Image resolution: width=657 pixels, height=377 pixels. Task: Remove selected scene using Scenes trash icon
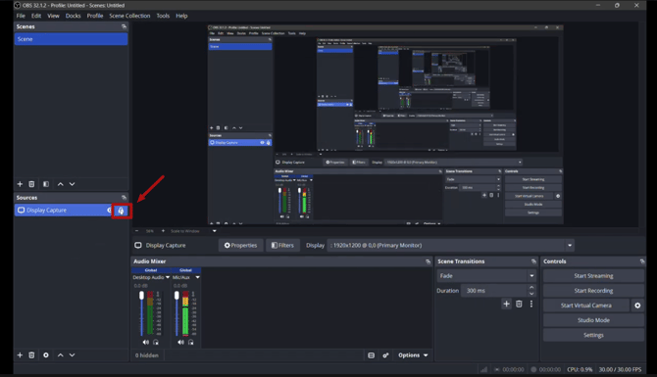[x=31, y=184]
